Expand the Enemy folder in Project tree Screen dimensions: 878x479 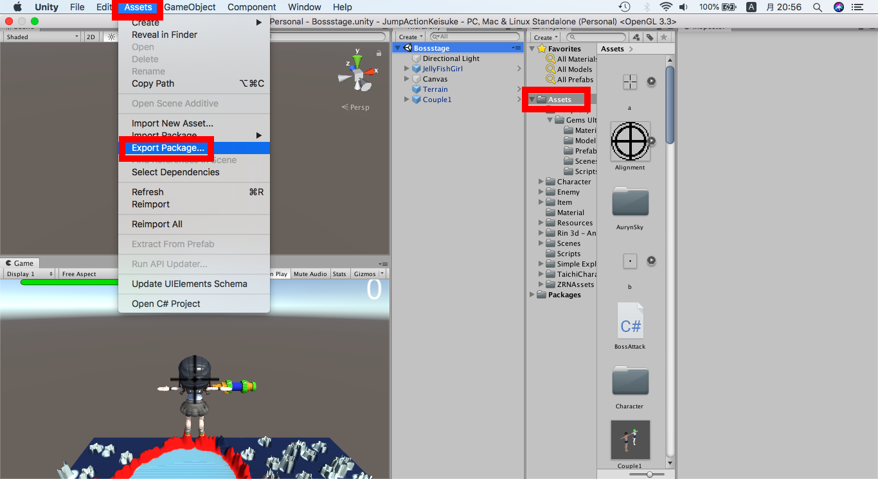coord(541,192)
